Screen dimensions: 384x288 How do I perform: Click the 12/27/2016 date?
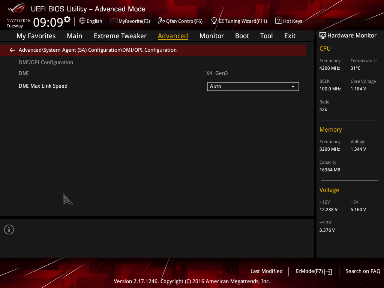click(19, 21)
